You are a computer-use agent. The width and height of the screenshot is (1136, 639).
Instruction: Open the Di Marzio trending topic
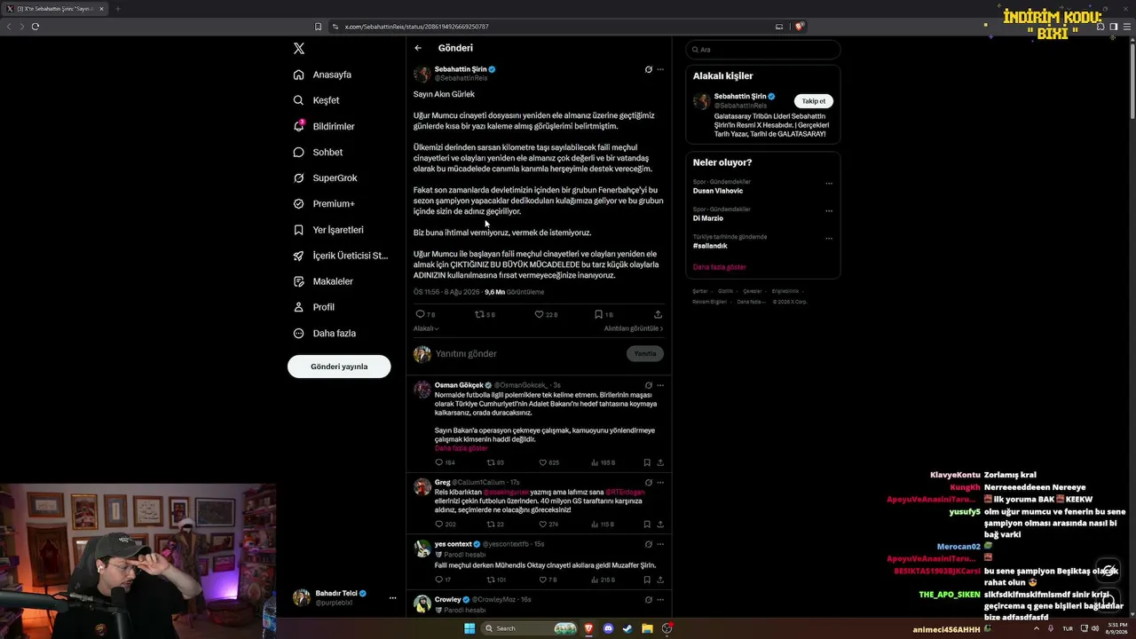[x=708, y=218]
